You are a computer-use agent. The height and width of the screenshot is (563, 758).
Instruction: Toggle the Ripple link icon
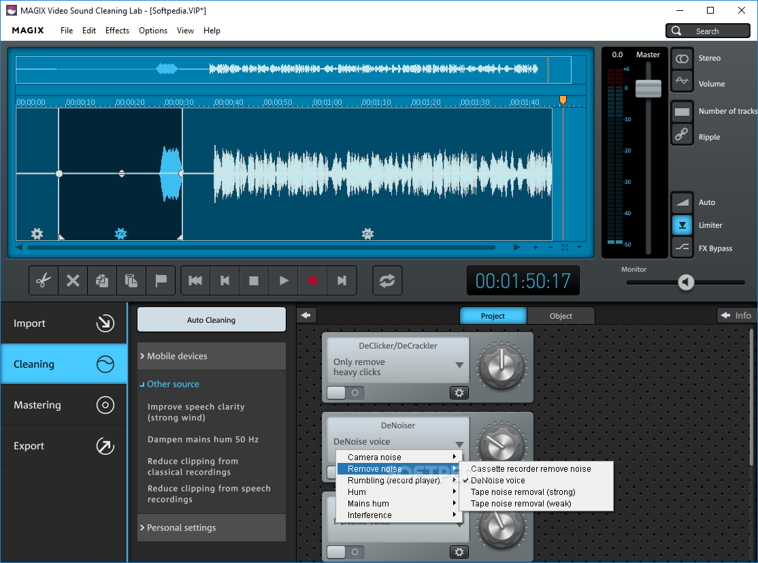click(x=682, y=134)
